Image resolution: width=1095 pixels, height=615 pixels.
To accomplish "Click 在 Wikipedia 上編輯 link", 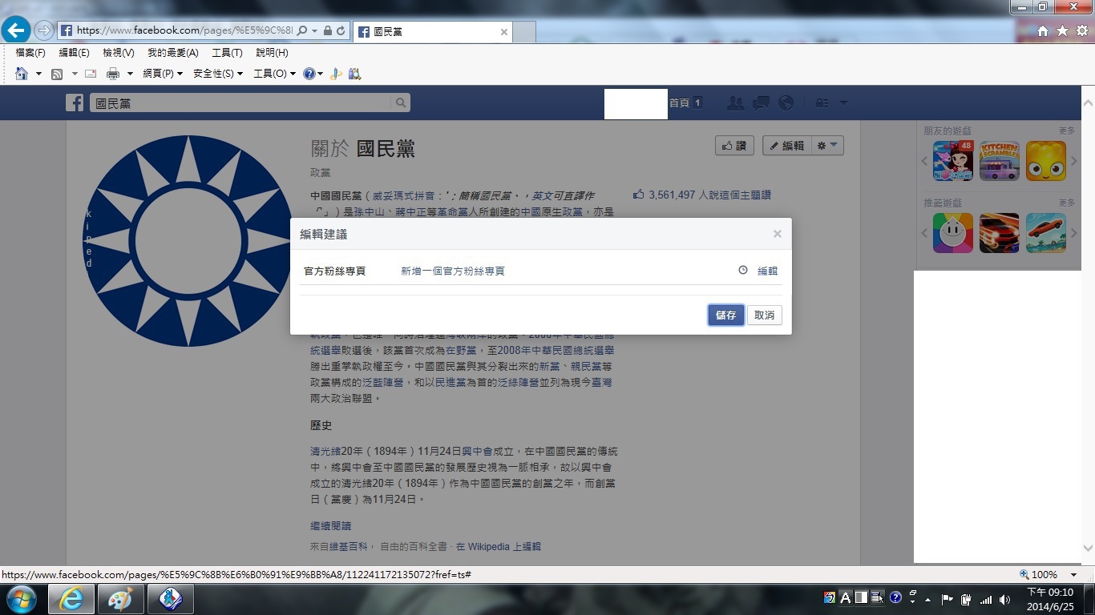I will point(499,546).
